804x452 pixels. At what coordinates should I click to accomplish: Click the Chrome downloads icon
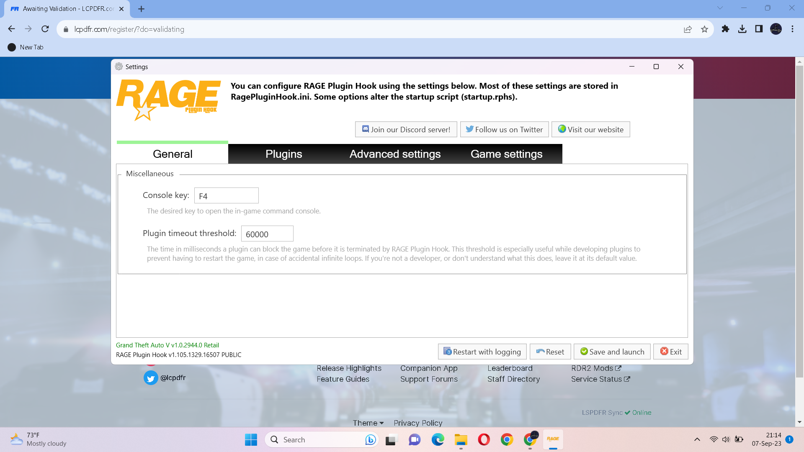coord(742,29)
